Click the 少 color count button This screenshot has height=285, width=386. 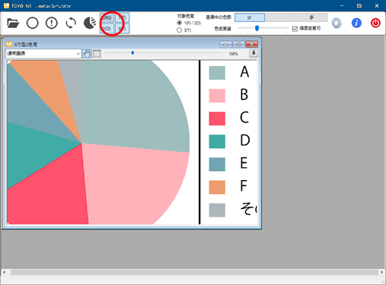[x=250, y=17]
